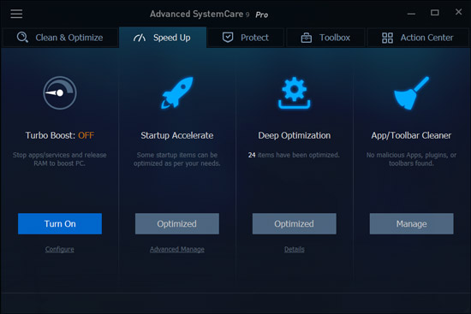Viewport: 471px width, 314px height.
Task: Click the Deep Optimization gear icon
Action: pyautogui.click(x=295, y=93)
